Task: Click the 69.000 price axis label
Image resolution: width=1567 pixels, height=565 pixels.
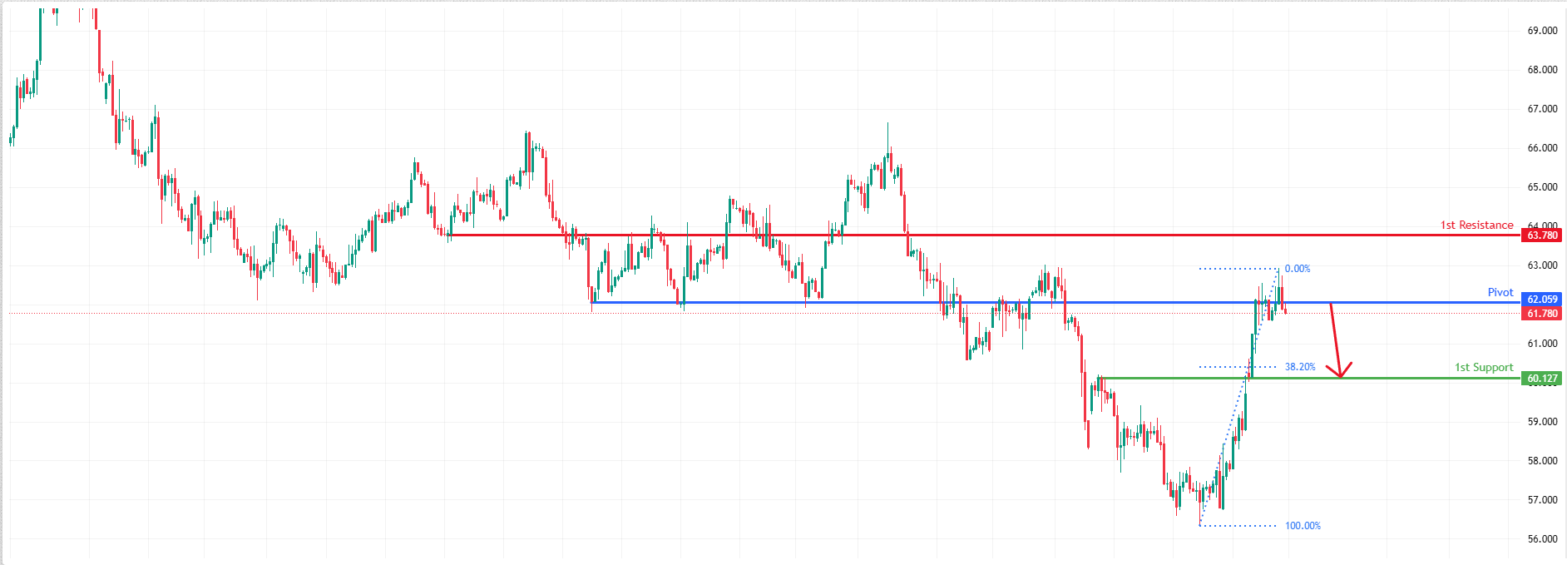Action: point(1541,31)
